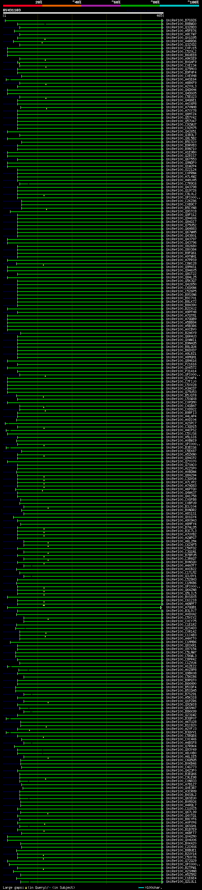This screenshot has height=890, width=202.
Task: Select hit label UniRef100_Q704F4
Action: (181, 378)
